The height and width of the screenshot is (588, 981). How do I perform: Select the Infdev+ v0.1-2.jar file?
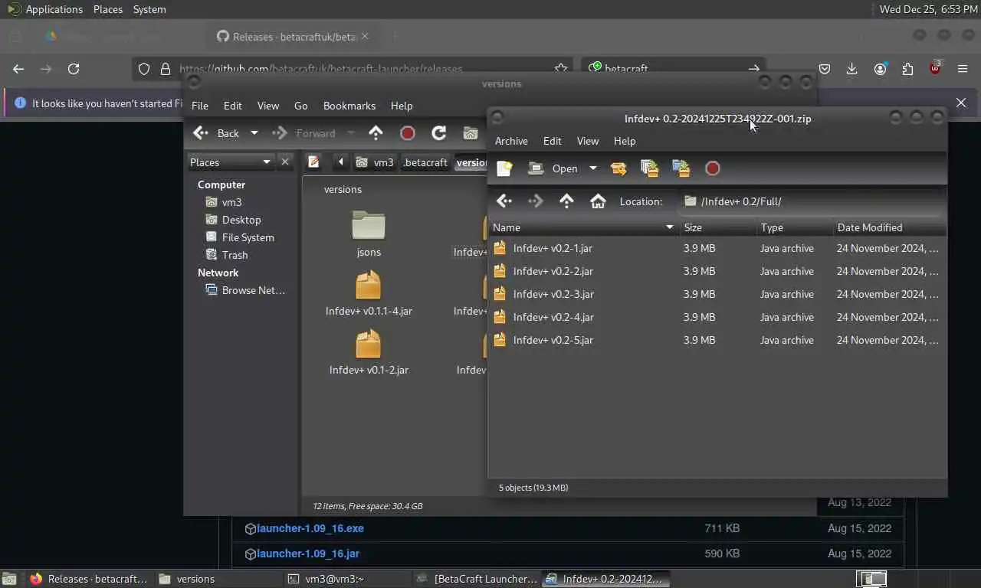(x=369, y=353)
